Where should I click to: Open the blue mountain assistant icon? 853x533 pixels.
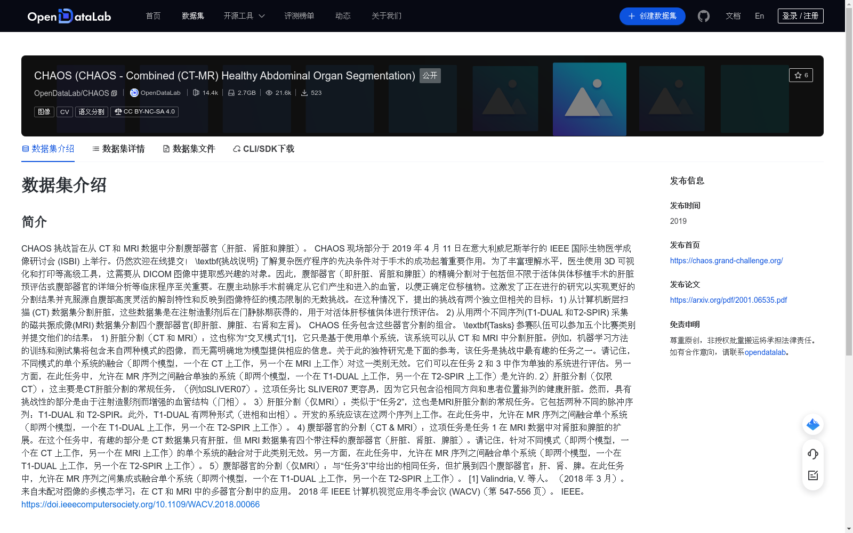pos(812,425)
